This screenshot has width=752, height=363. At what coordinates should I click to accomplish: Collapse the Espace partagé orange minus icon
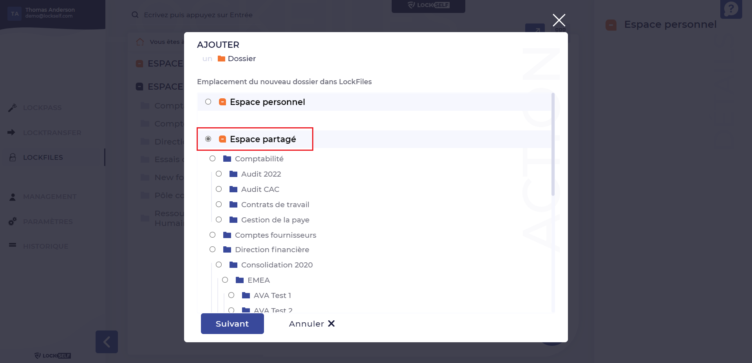coord(222,139)
